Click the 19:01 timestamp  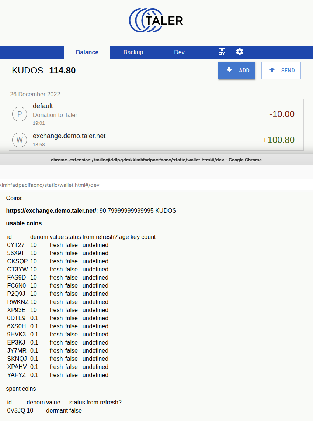pyautogui.click(x=39, y=123)
